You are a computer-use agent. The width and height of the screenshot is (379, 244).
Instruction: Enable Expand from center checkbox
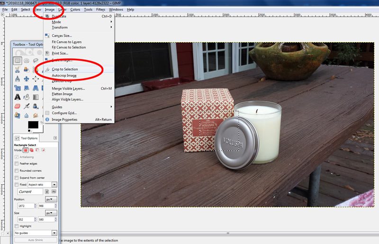pyautogui.click(x=17, y=178)
